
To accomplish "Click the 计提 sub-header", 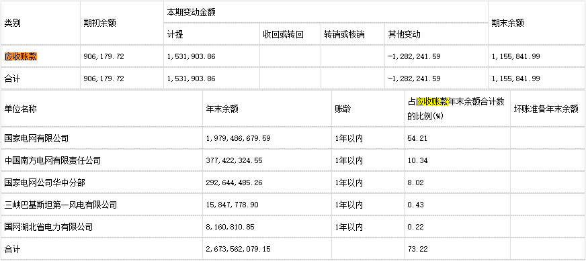I will (175, 35).
